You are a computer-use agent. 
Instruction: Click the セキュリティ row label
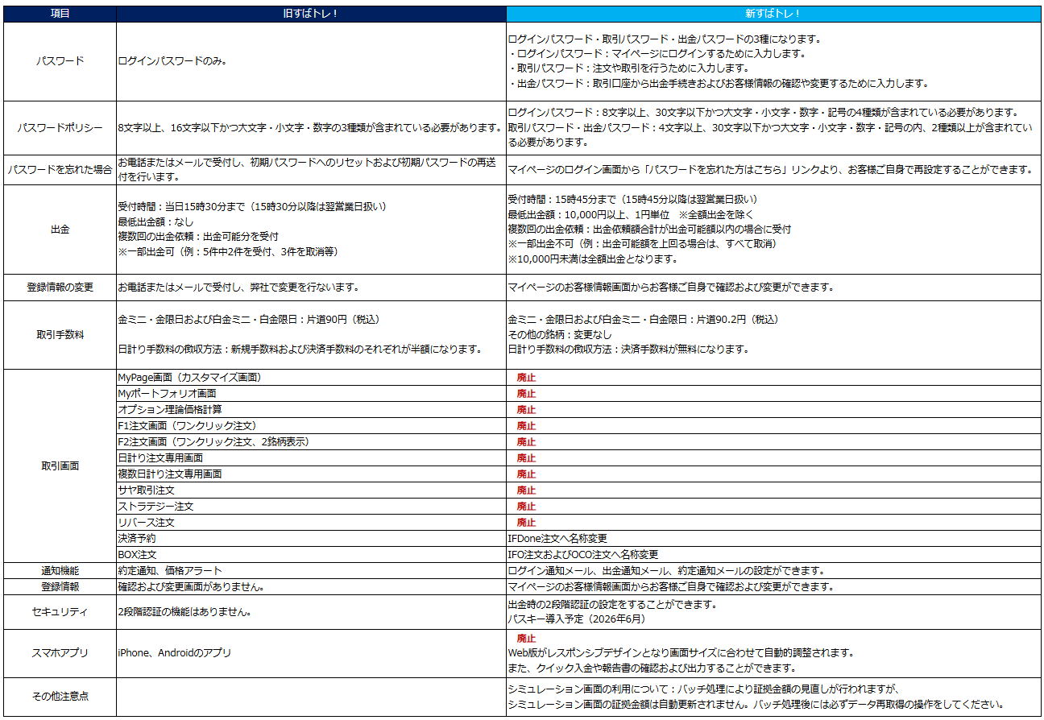pos(60,612)
